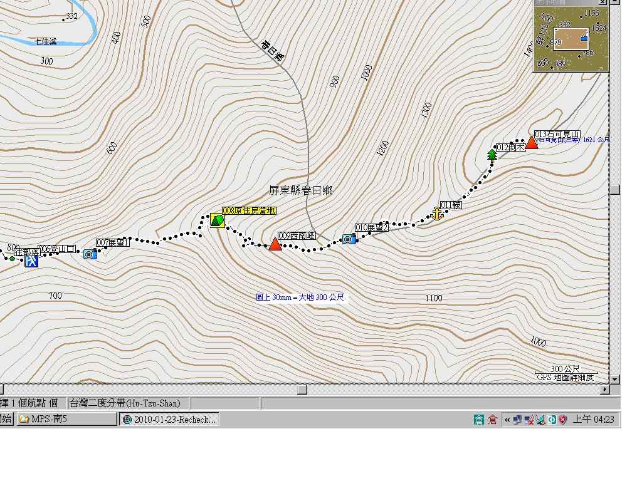
Task: Click the vertical scrollbar thumb
Action: tap(615, 190)
